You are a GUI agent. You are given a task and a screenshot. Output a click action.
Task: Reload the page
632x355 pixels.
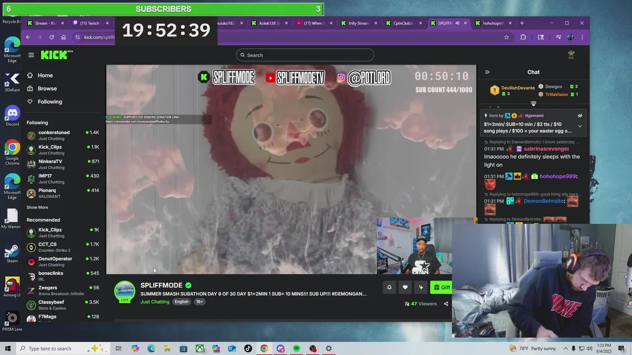pyautogui.click(x=51, y=37)
